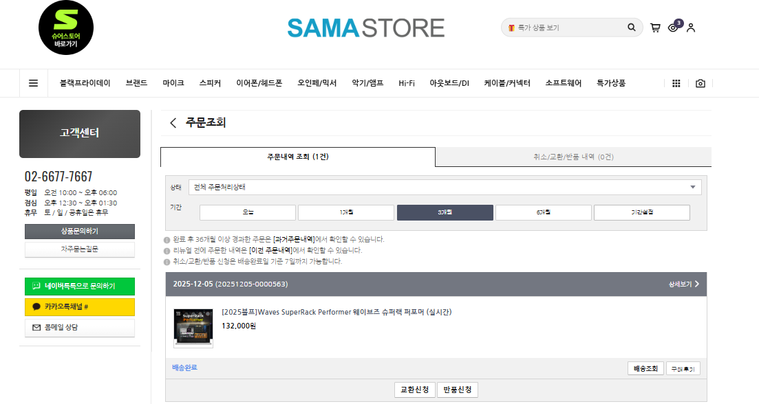View recently viewed items eye icon
This screenshot has width=759, height=404.
pyautogui.click(x=673, y=27)
